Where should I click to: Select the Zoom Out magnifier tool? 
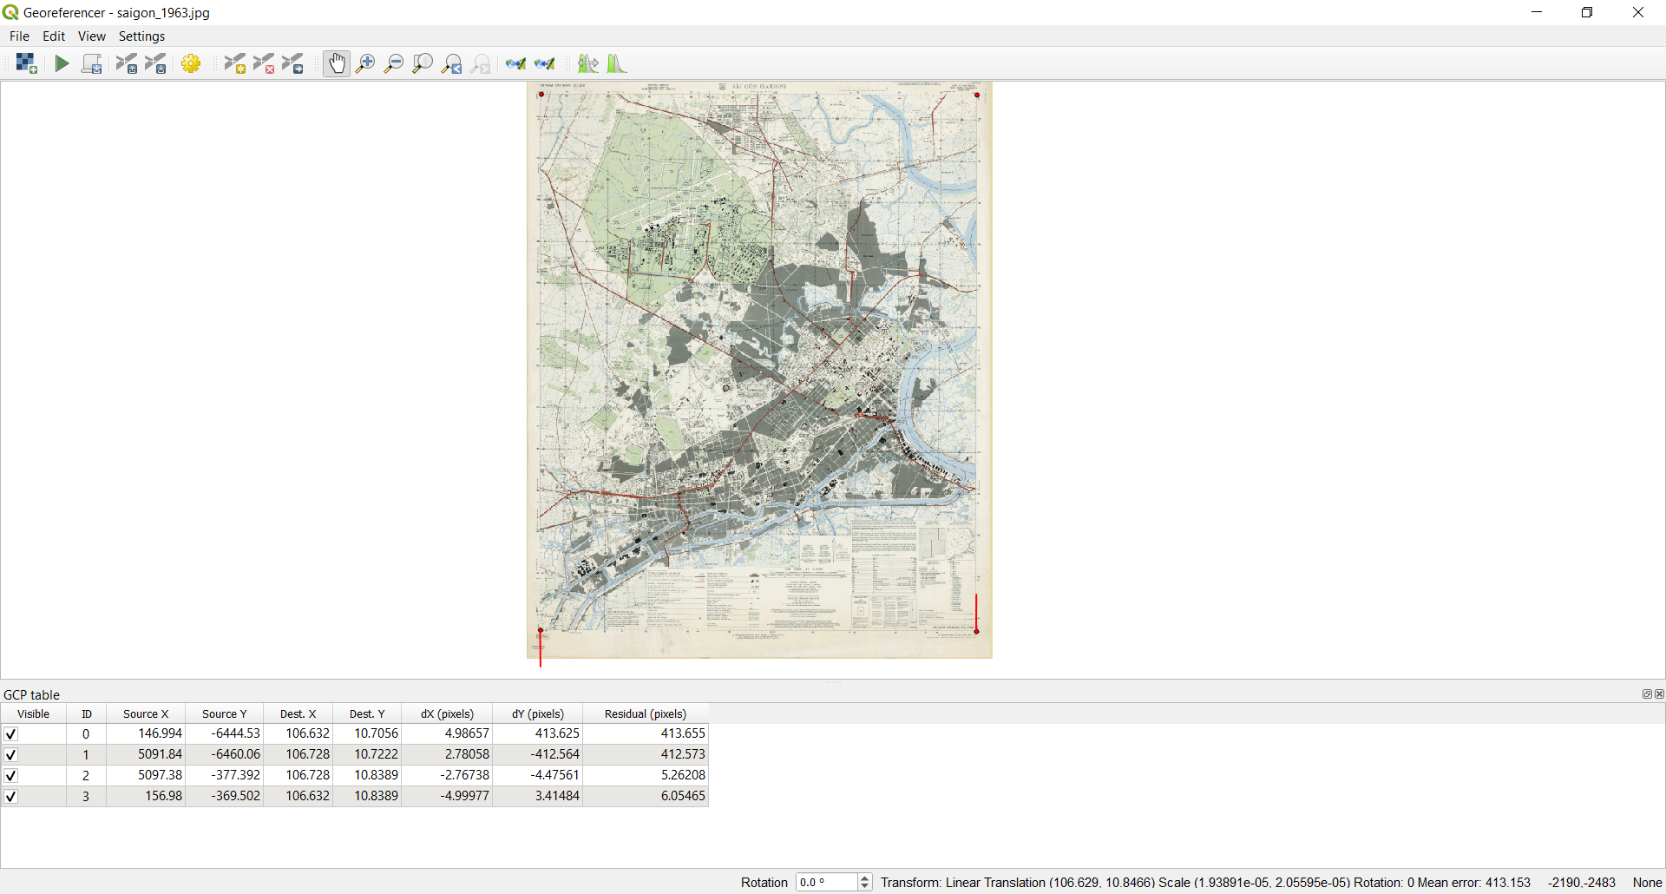click(x=394, y=63)
